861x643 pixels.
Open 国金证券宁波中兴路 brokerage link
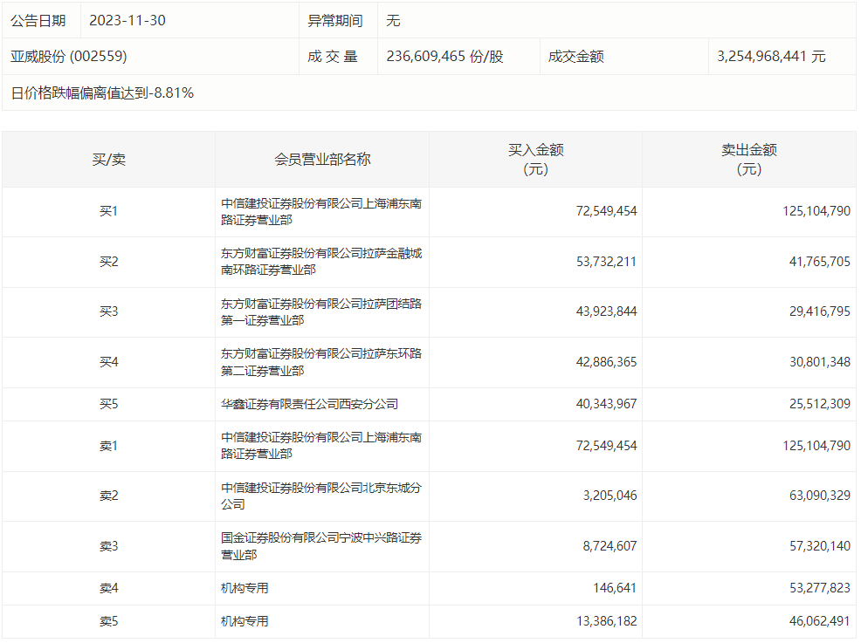pos(321,546)
